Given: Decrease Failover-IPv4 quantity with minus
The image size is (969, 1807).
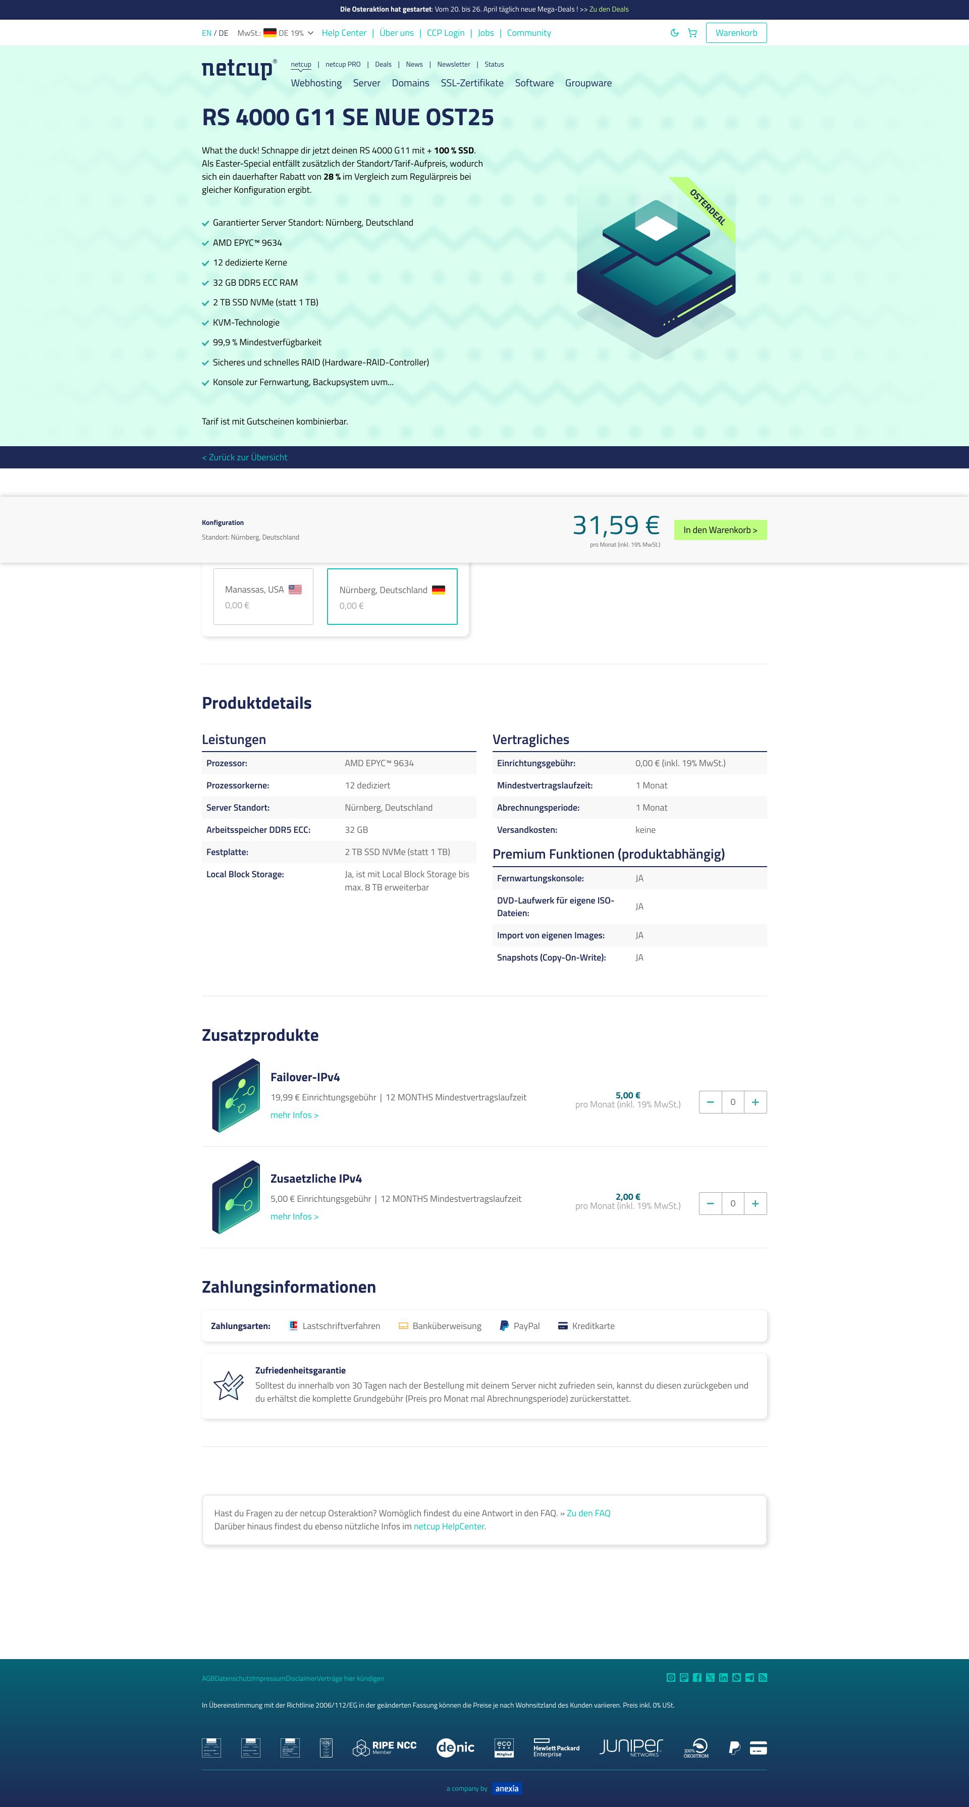Looking at the screenshot, I should pyautogui.click(x=710, y=1102).
